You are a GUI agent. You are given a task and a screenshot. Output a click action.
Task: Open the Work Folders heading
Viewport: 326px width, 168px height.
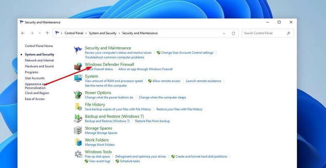tap(97, 140)
